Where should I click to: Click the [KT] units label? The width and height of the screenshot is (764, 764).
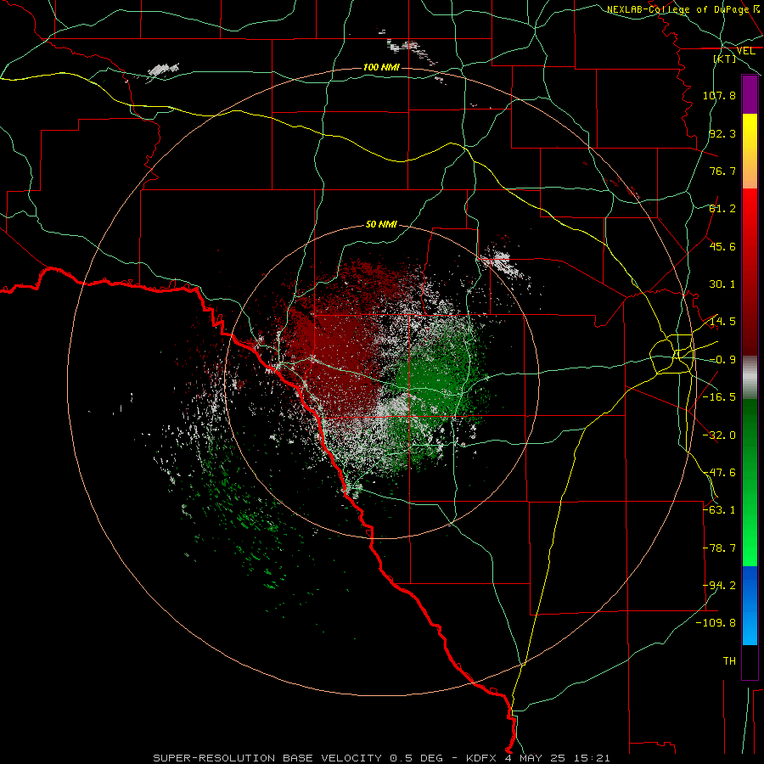point(725,59)
